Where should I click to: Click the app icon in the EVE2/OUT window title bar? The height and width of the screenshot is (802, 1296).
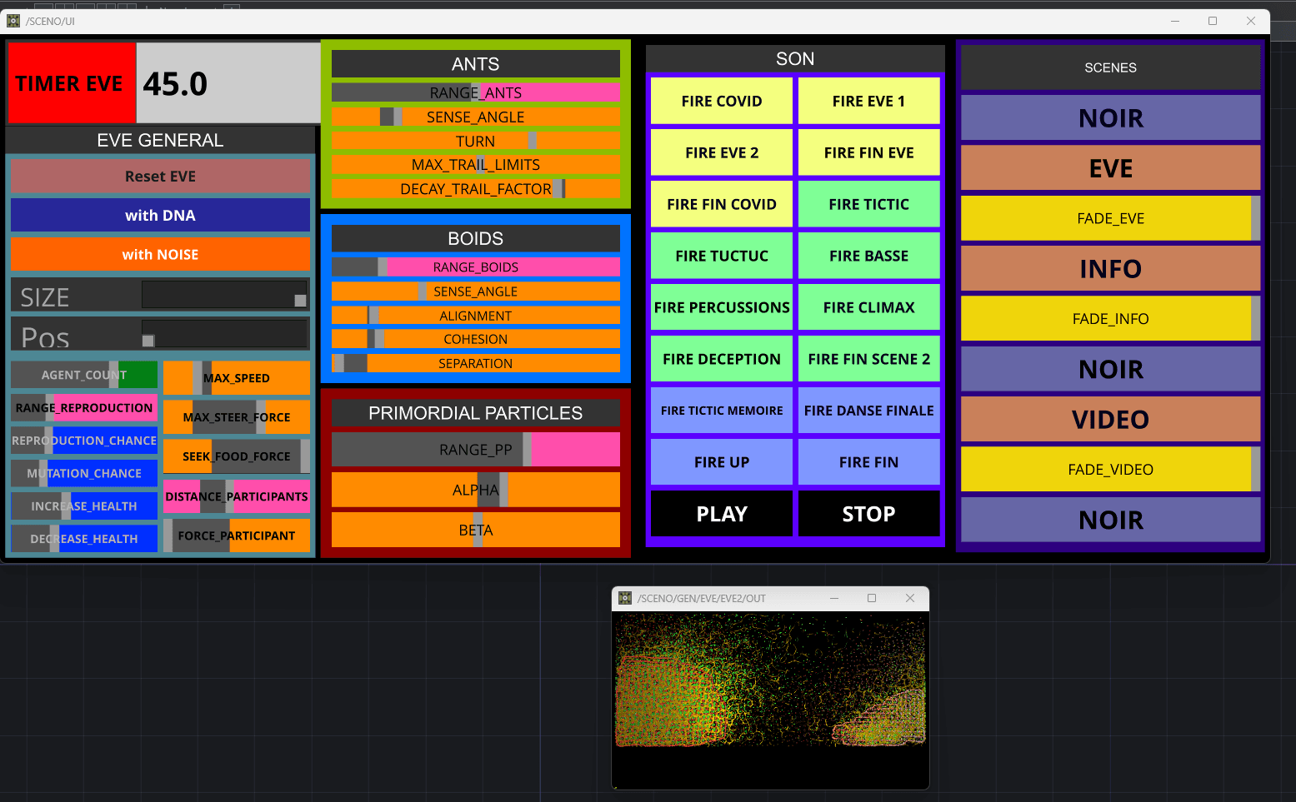pos(625,598)
